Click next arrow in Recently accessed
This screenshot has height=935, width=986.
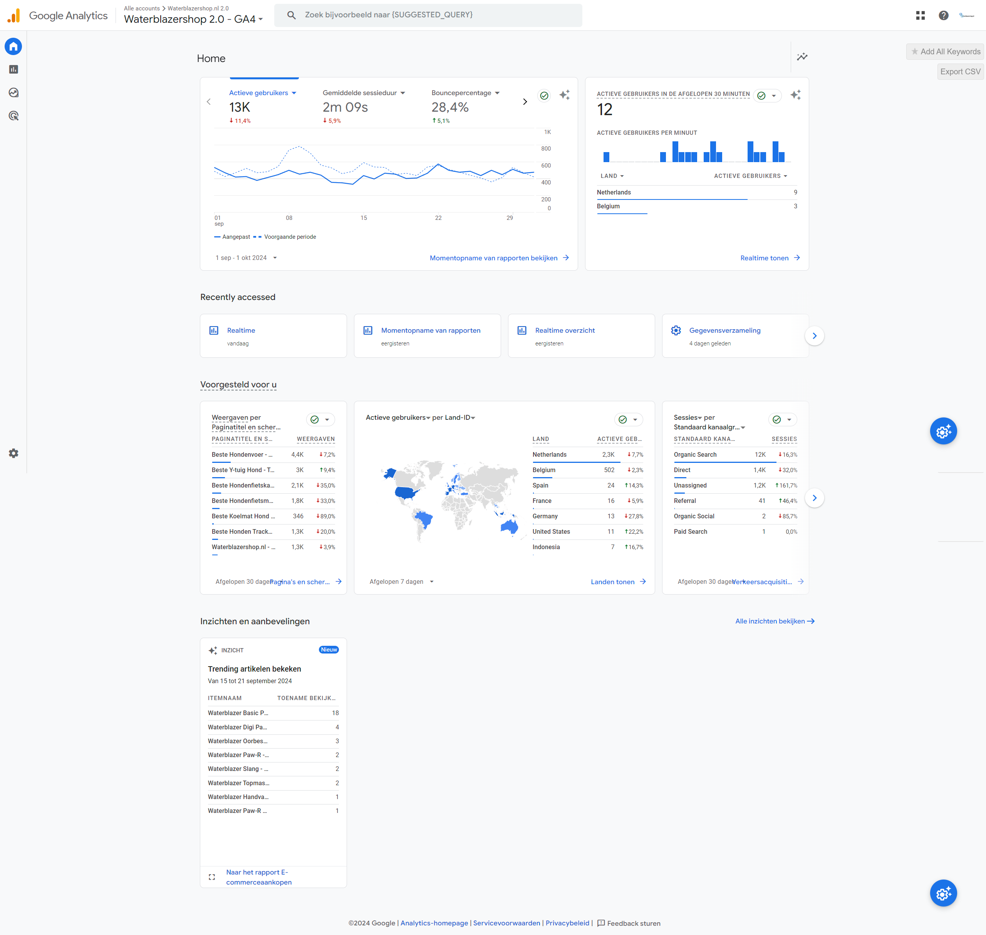815,336
